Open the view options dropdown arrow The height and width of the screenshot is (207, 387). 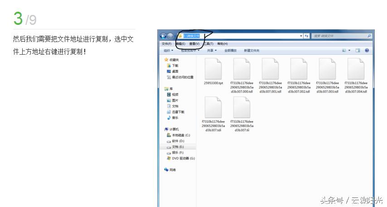pos(349,51)
